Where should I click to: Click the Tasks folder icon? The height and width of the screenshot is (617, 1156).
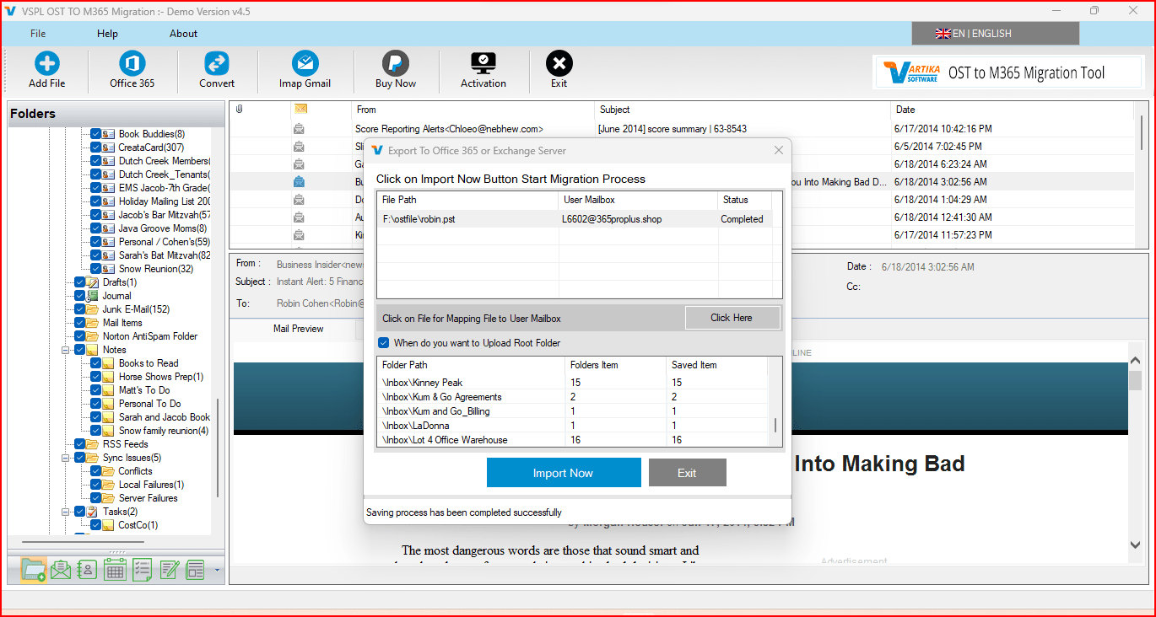click(93, 512)
